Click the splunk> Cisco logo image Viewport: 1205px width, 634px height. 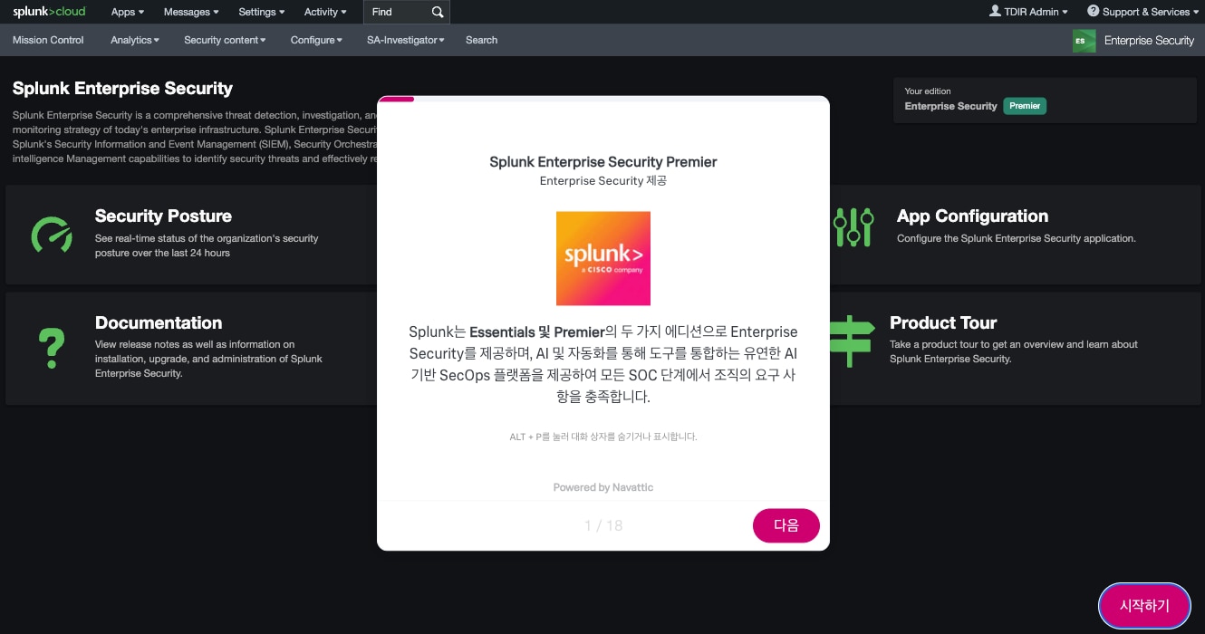click(x=603, y=258)
